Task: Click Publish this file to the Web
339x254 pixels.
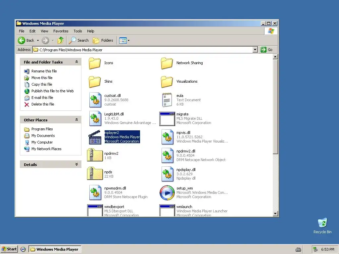Action: click(53, 91)
